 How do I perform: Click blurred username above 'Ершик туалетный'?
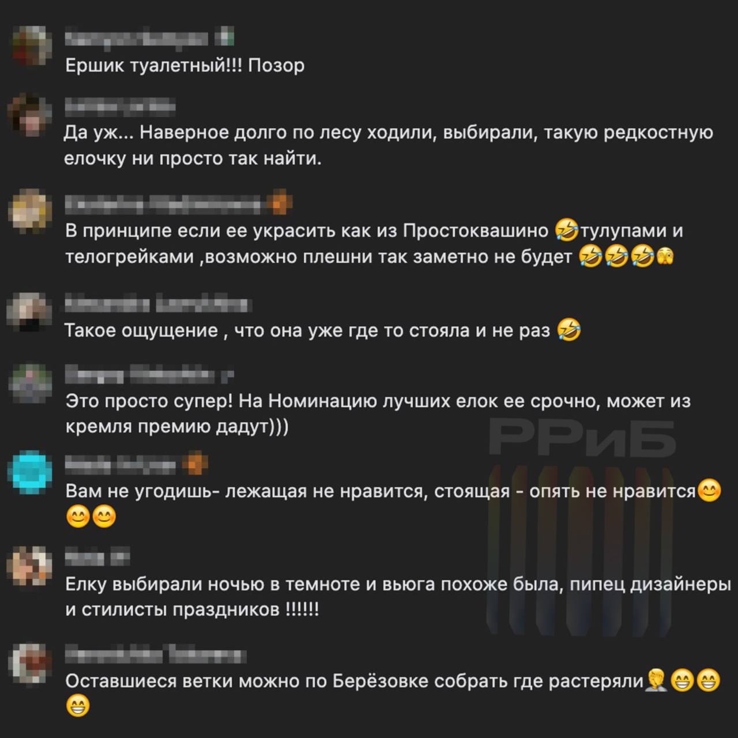coord(137,39)
